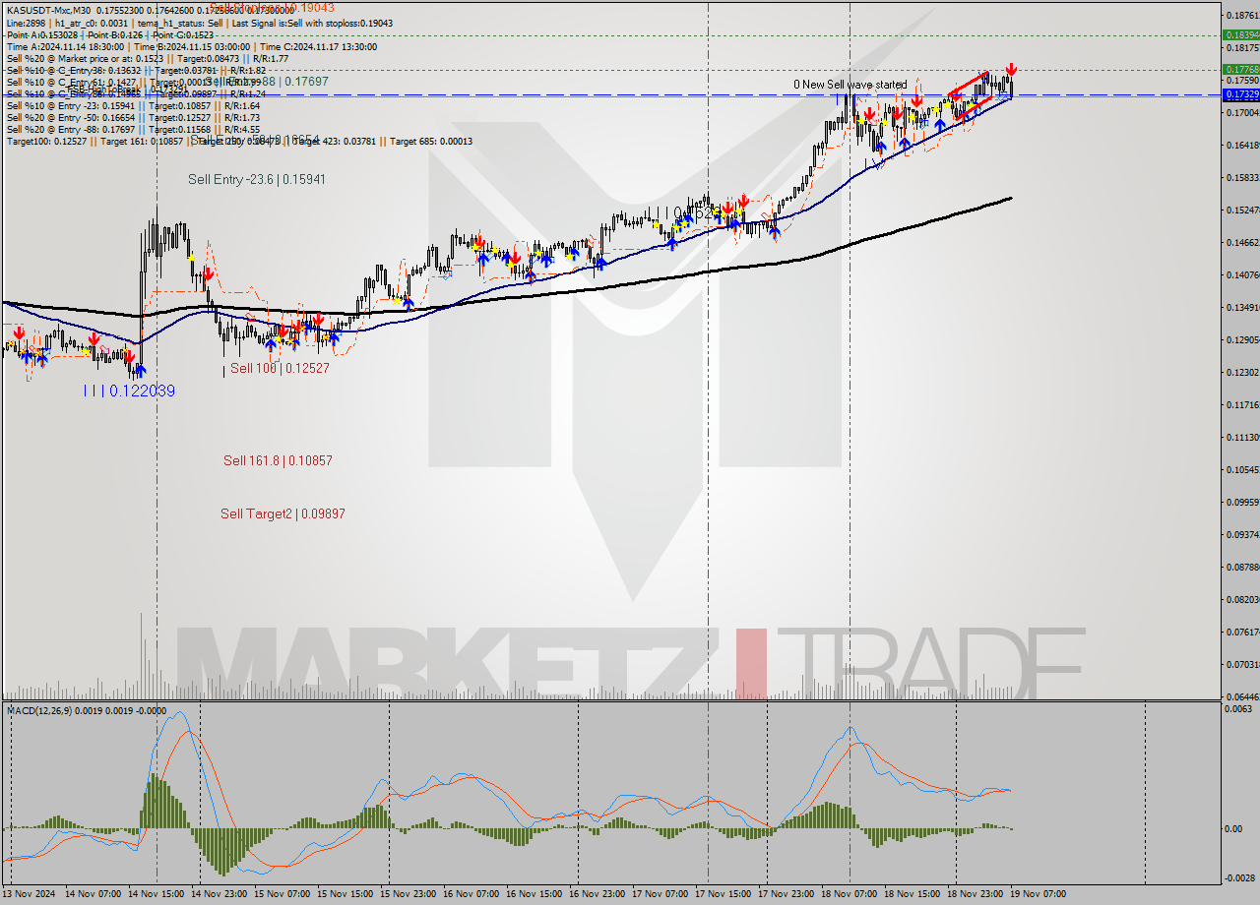
Task: Click the '0 New Sell wave started' annotation
Action: (x=850, y=85)
